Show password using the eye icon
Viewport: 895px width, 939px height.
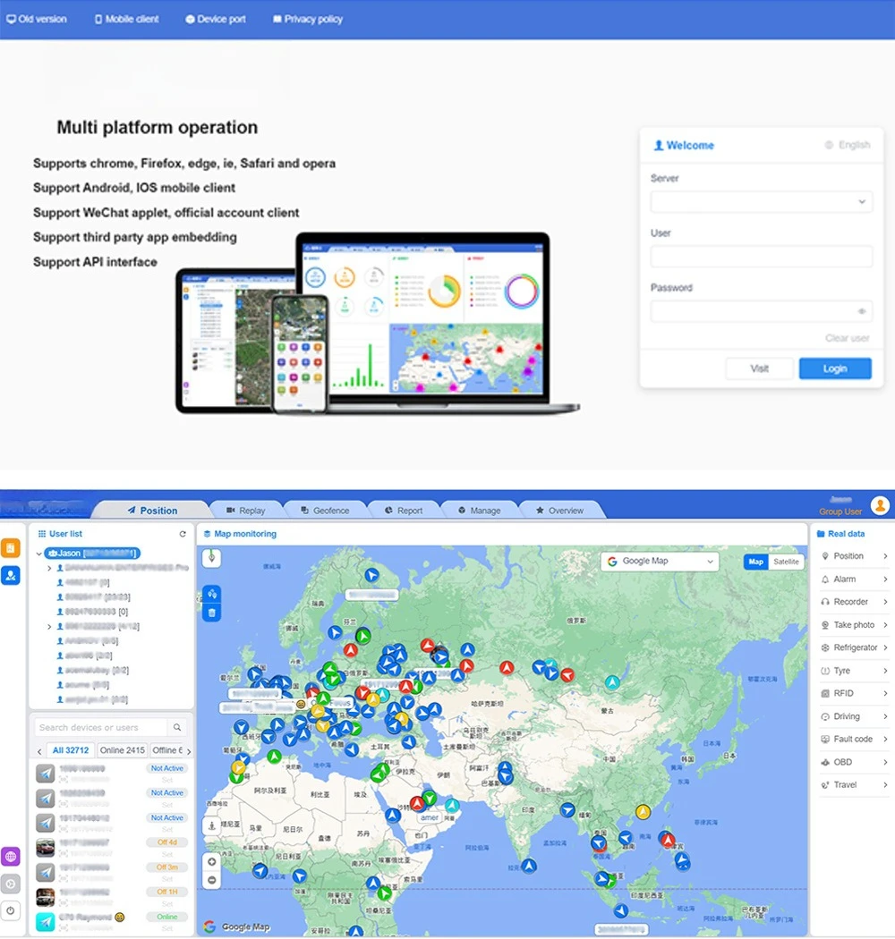point(862,312)
